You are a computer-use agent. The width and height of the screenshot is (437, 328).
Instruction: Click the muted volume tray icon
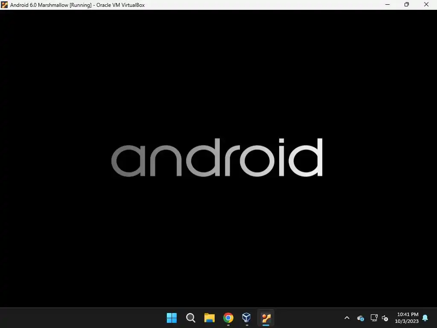pos(385,318)
